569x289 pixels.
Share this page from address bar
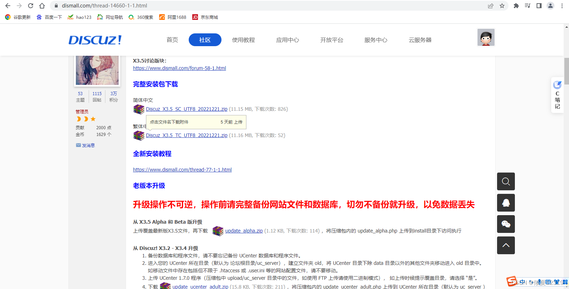pyautogui.click(x=491, y=6)
